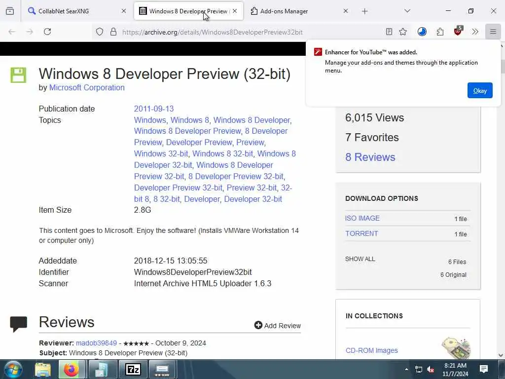Select the Windows 8 Developer Preview tab
Screen dimensions: 505x379
coord(188,11)
